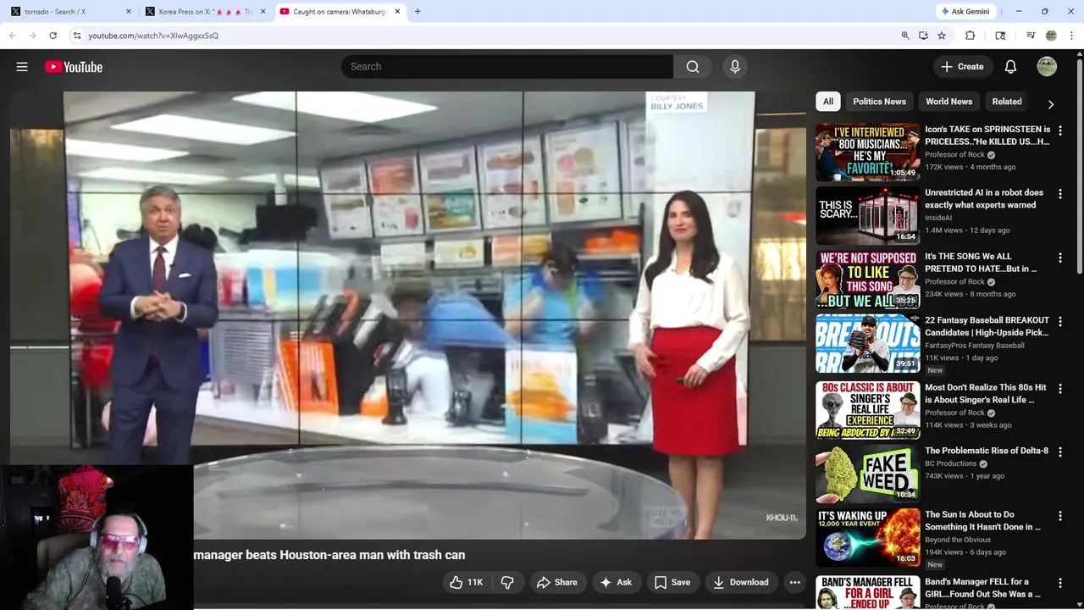The image size is (1084, 610).
Task: Like the video with thumbs up
Action: tap(466, 582)
